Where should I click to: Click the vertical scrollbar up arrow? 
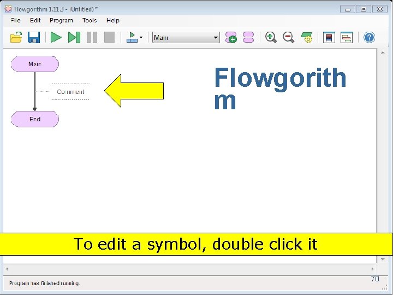(x=383, y=52)
